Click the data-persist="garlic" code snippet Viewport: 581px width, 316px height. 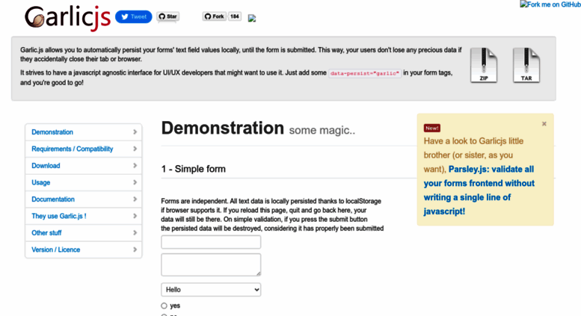[x=365, y=73]
